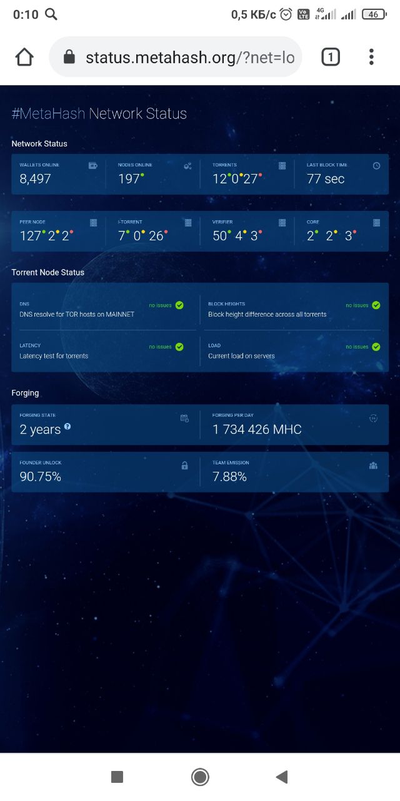Image resolution: width=400 pixels, height=801 pixels.
Task: Click the Block Heights green check icon
Action: 376,305
